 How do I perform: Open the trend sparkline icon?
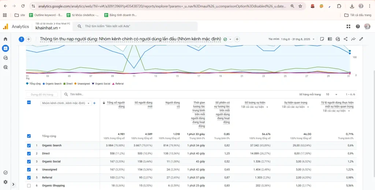353,39
